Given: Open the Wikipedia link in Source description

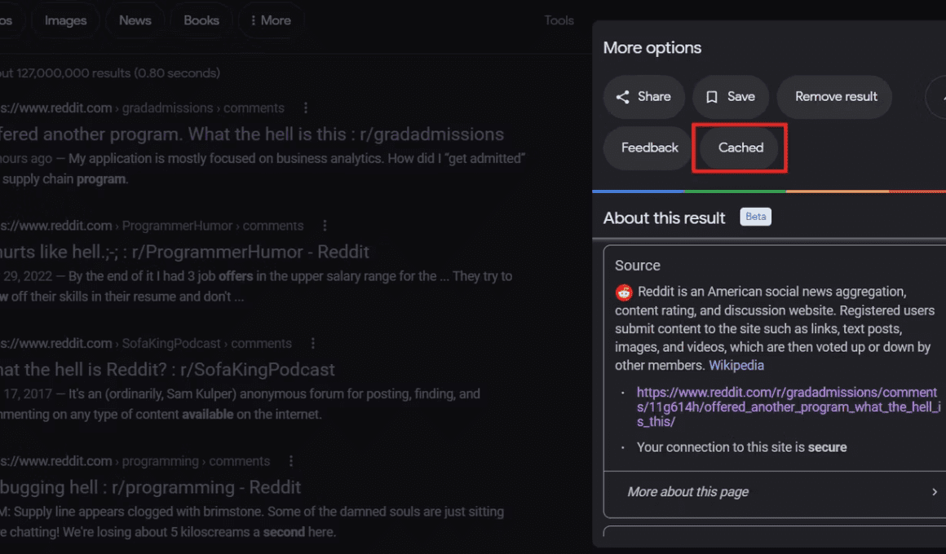Looking at the screenshot, I should click(x=736, y=365).
